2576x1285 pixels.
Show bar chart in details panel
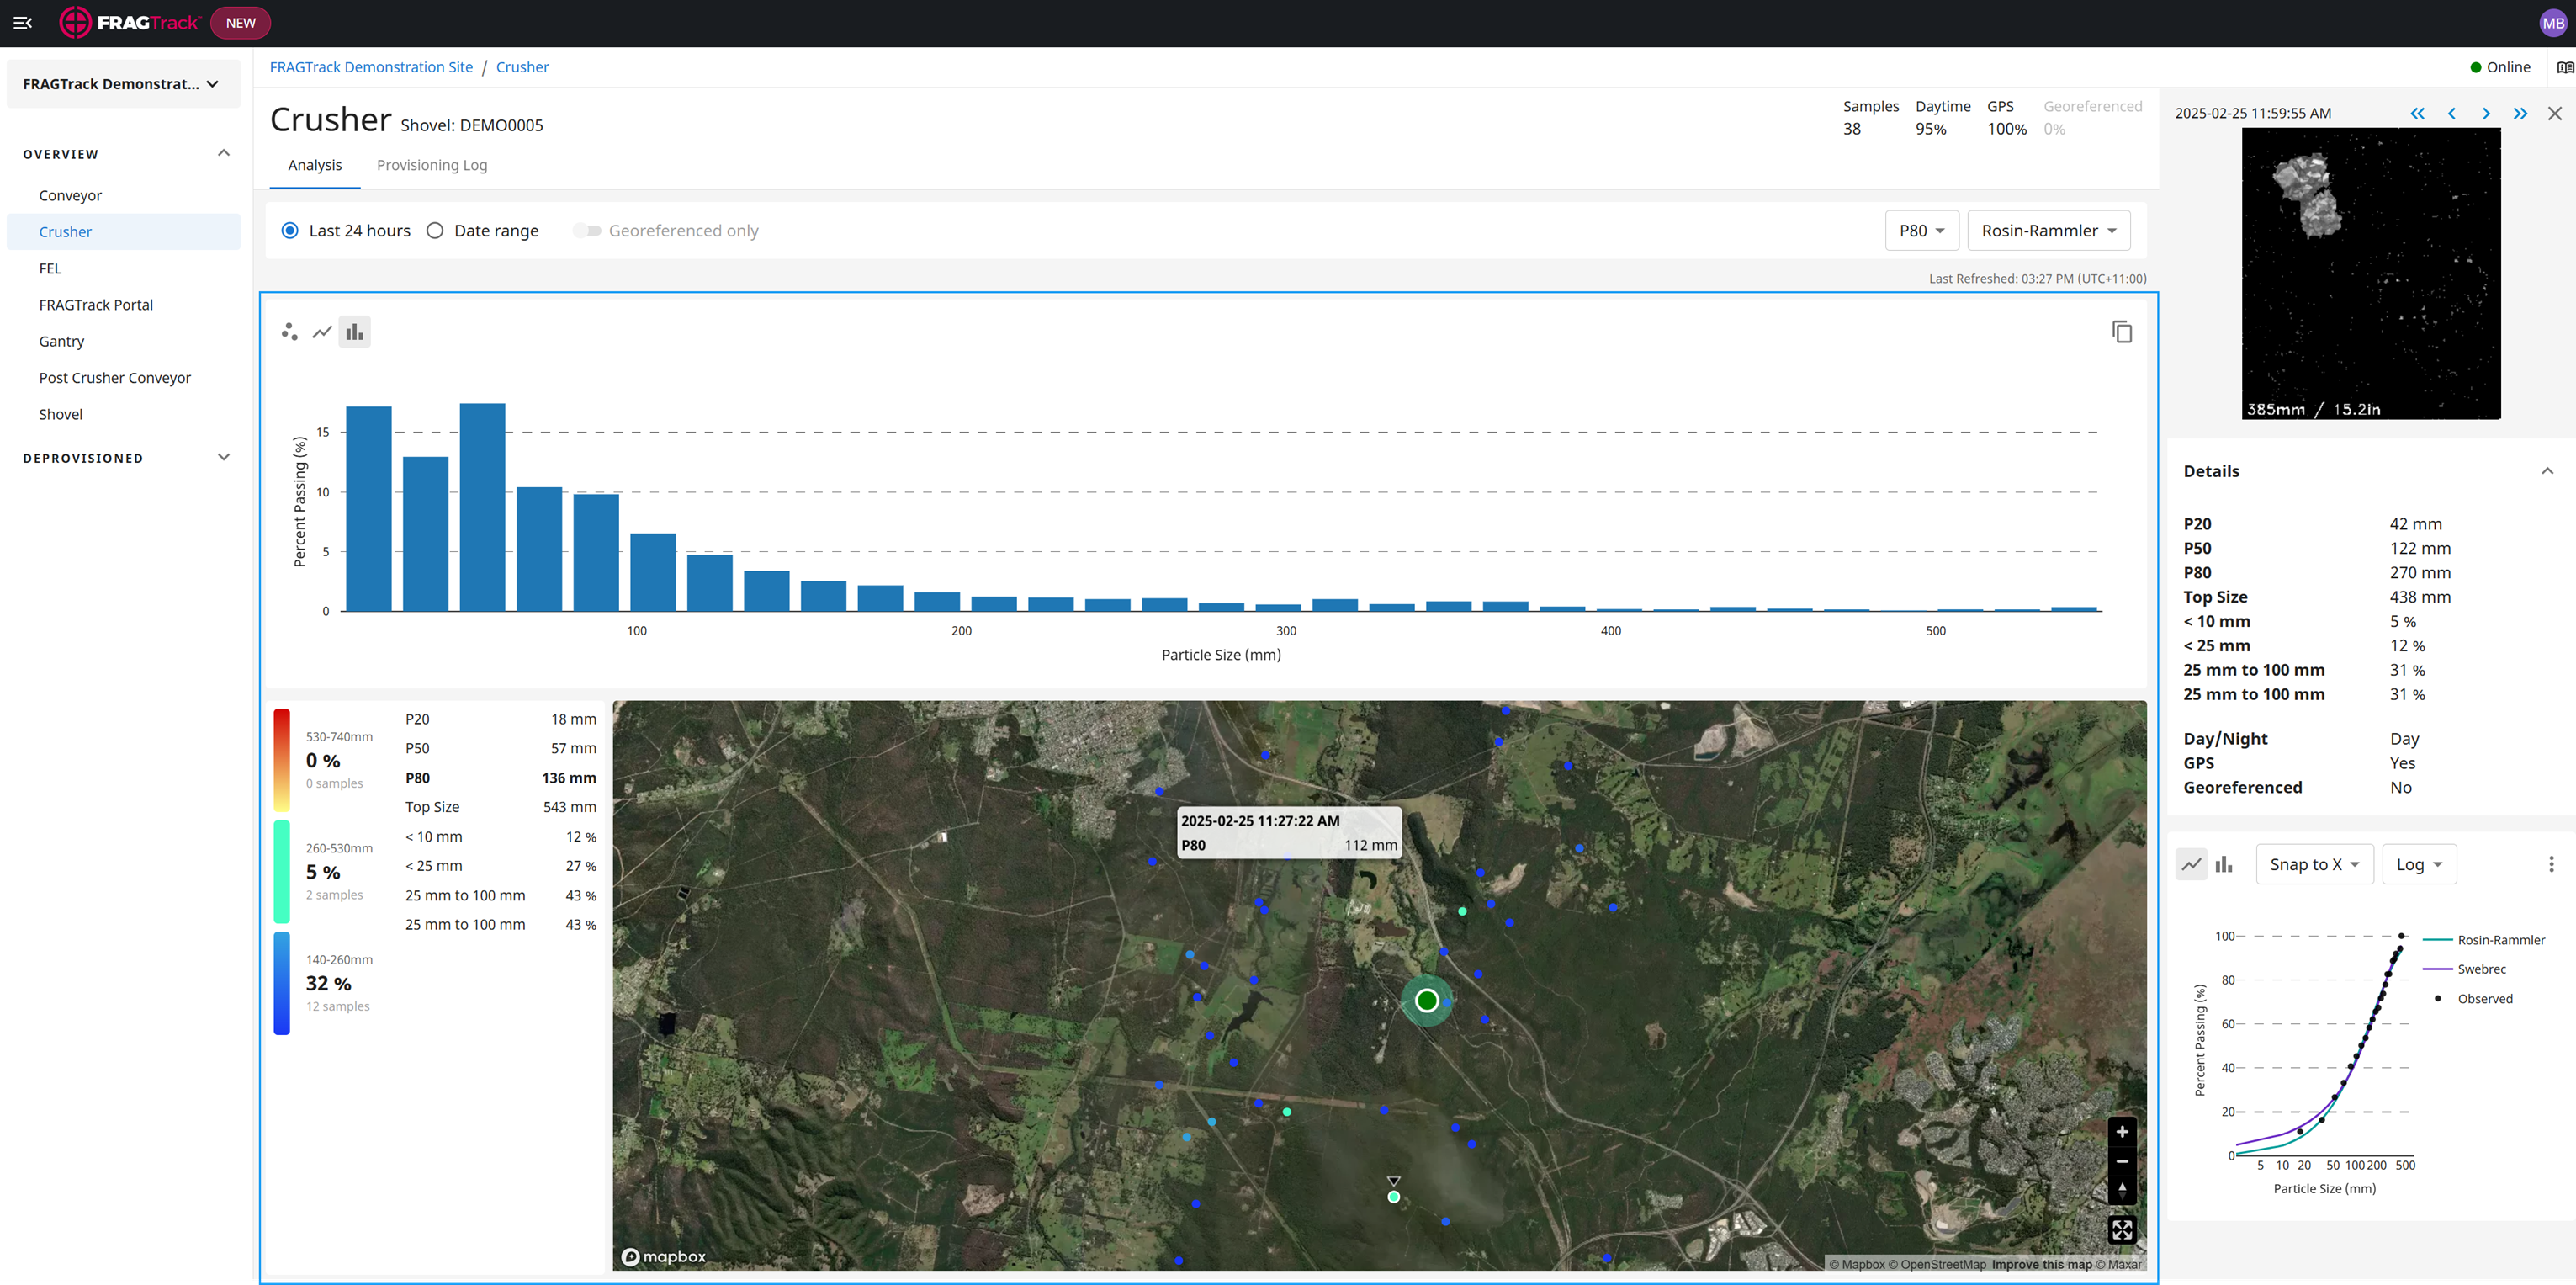[x=2224, y=864]
